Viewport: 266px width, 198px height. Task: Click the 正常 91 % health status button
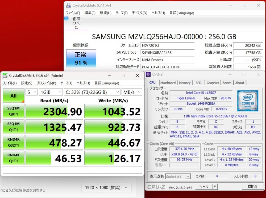click(x=81, y=58)
